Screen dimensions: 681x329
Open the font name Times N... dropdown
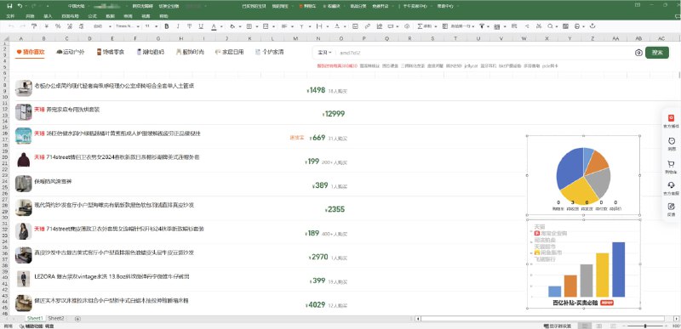point(126,26)
